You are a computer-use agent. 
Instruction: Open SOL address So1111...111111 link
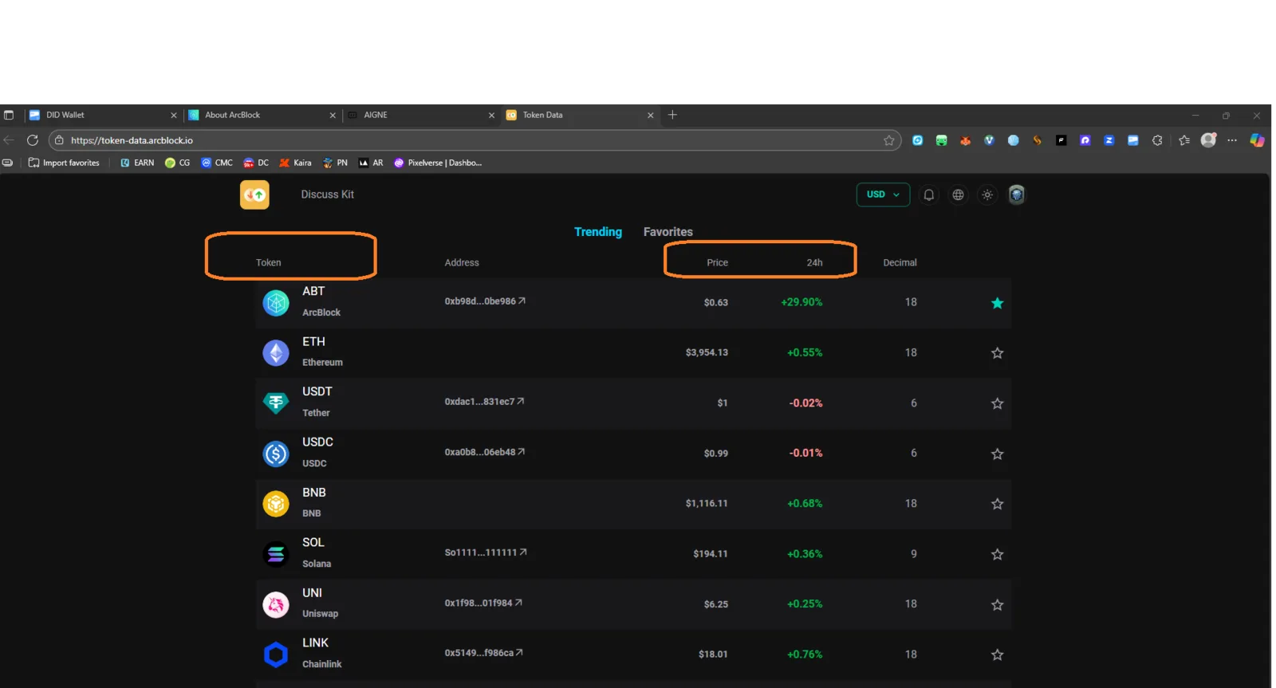[486, 552]
